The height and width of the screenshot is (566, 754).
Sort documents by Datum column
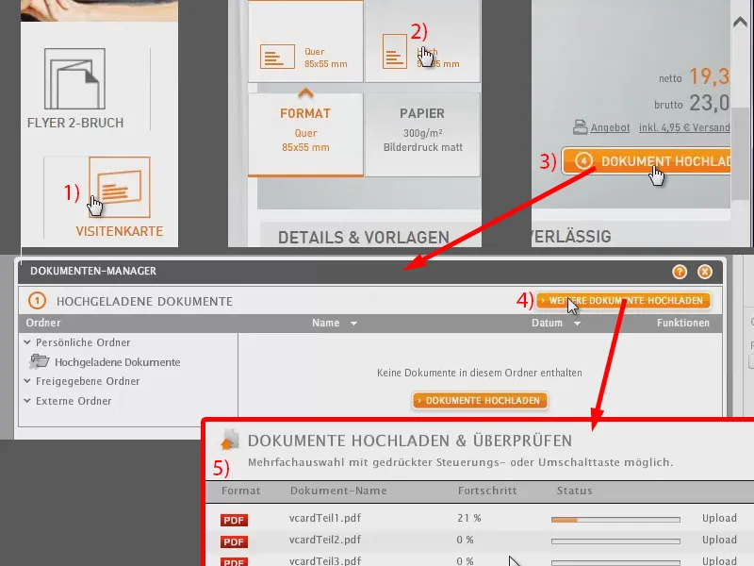tap(556, 323)
